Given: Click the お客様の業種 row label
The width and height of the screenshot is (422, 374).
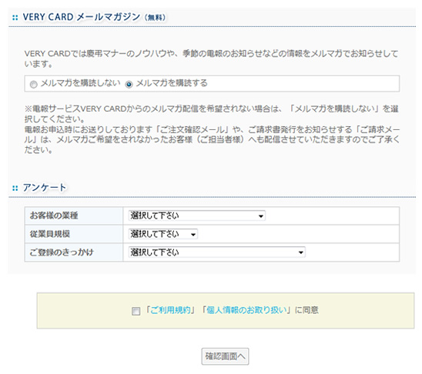Looking at the screenshot, I should (x=54, y=215).
